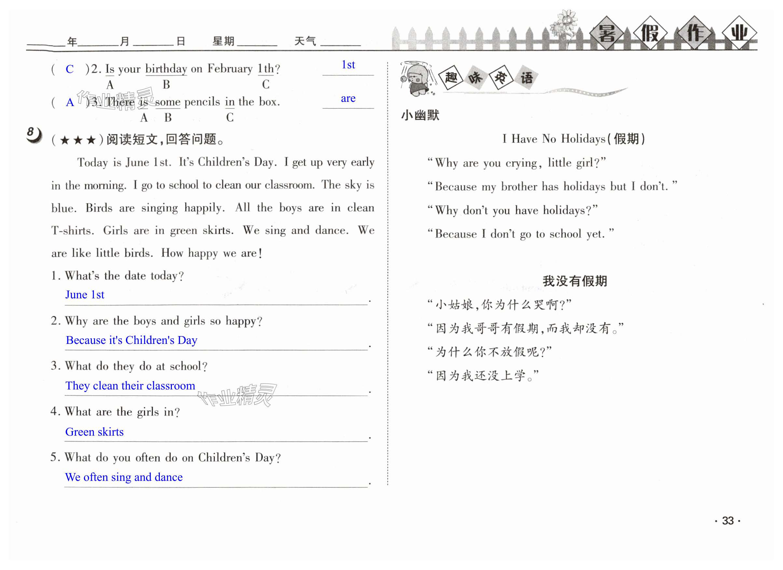Click the answer We often sing and dance
This screenshot has height=570, width=783.
coord(124,477)
